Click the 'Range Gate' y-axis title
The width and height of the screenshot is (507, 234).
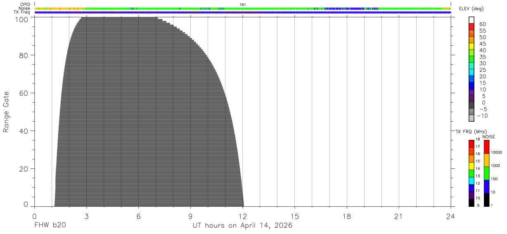click(x=6, y=112)
